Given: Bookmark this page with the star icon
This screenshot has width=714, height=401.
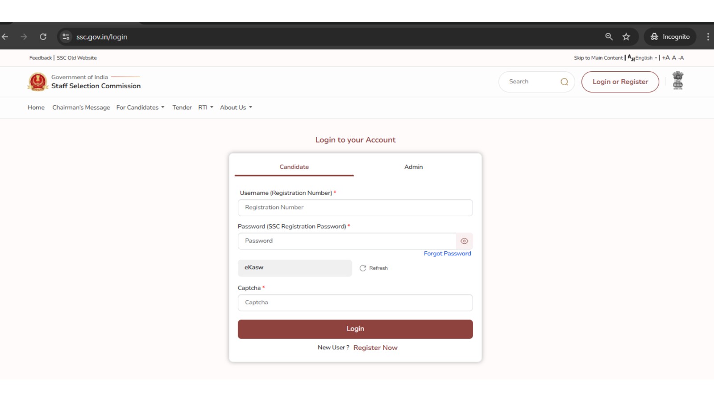Looking at the screenshot, I should [x=626, y=37].
